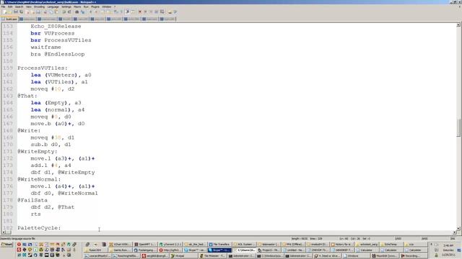Click the New file toolbar icon

[x=4, y=12]
